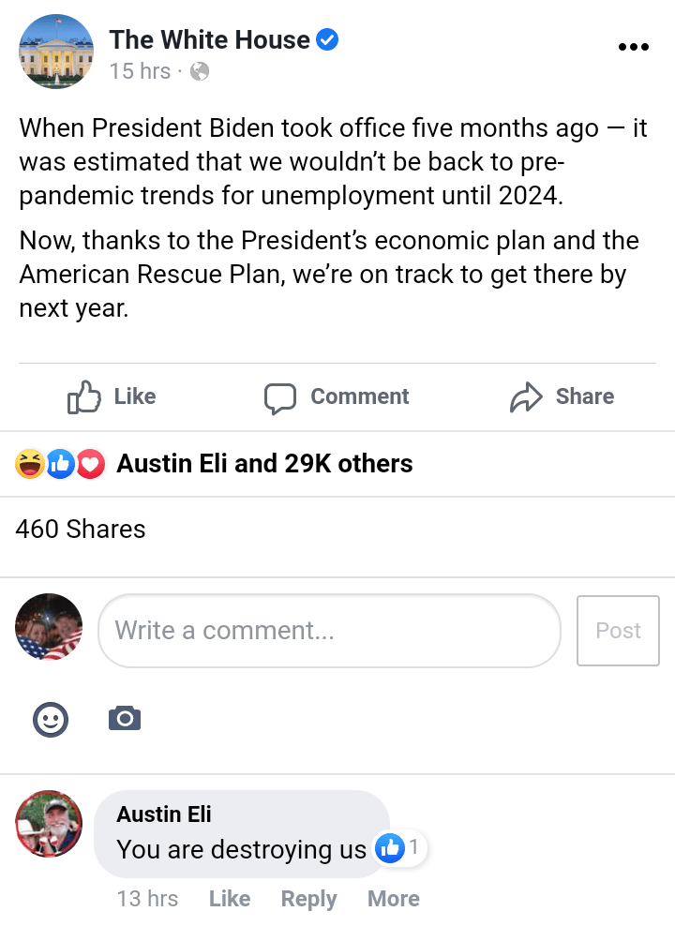675x926 pixels.
Task: Click the verified blue checkmark badge
Action: 327,40
